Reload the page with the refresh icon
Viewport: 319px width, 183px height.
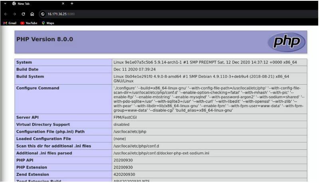[24, 14]
